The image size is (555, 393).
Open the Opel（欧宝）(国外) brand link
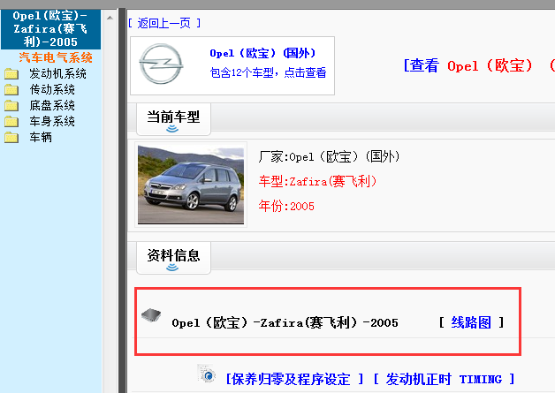coord(262,53)
